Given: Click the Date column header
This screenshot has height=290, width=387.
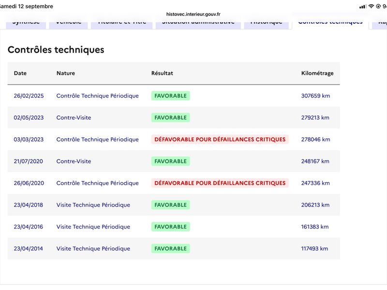Looking at the screenshot, I should tap(20, 73).
